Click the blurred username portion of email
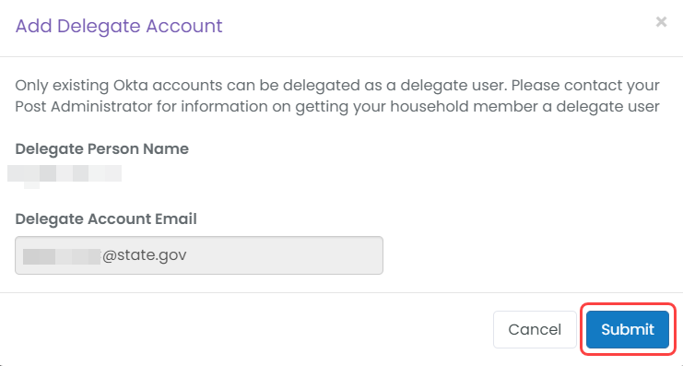The image size is (683, 366). coord(62,256)
